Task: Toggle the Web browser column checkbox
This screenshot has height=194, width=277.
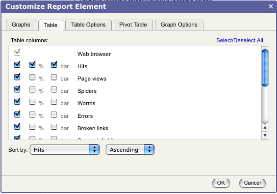Action: coord(17,53)
